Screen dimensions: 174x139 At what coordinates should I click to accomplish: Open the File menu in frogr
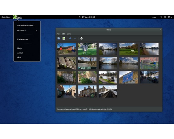[58, 34]
